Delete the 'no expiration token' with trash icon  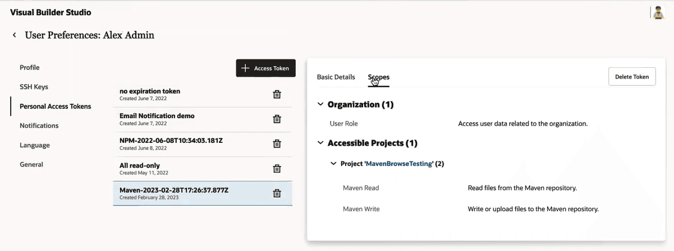(277, 95)
